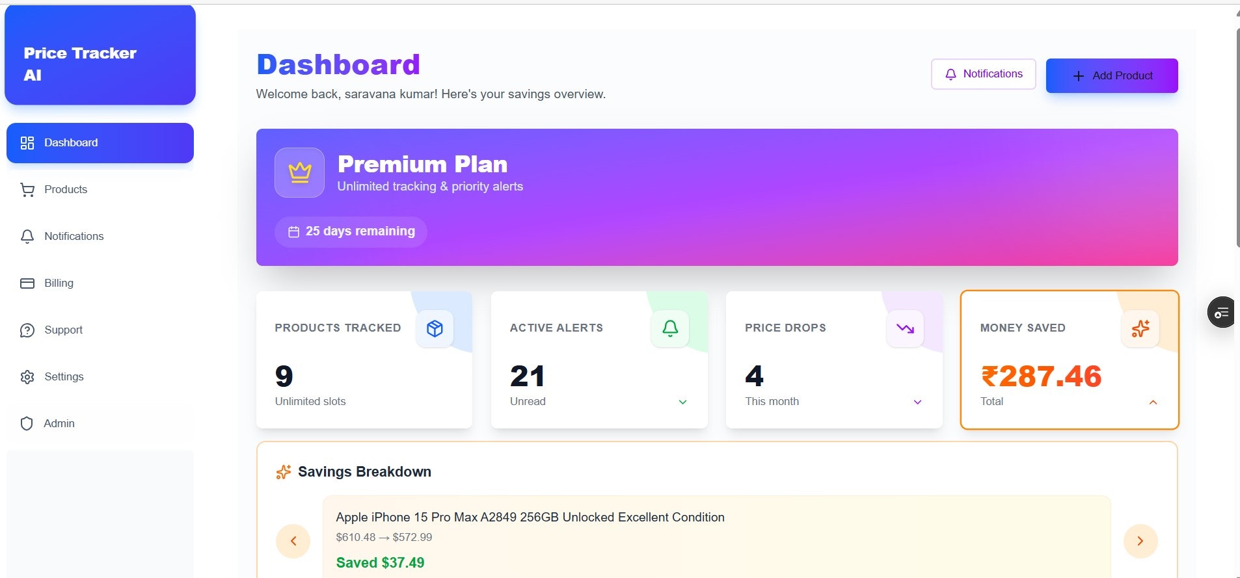Open Notifications via the bell icon in sidebar
1240x578 pixels.
[27, 236]
